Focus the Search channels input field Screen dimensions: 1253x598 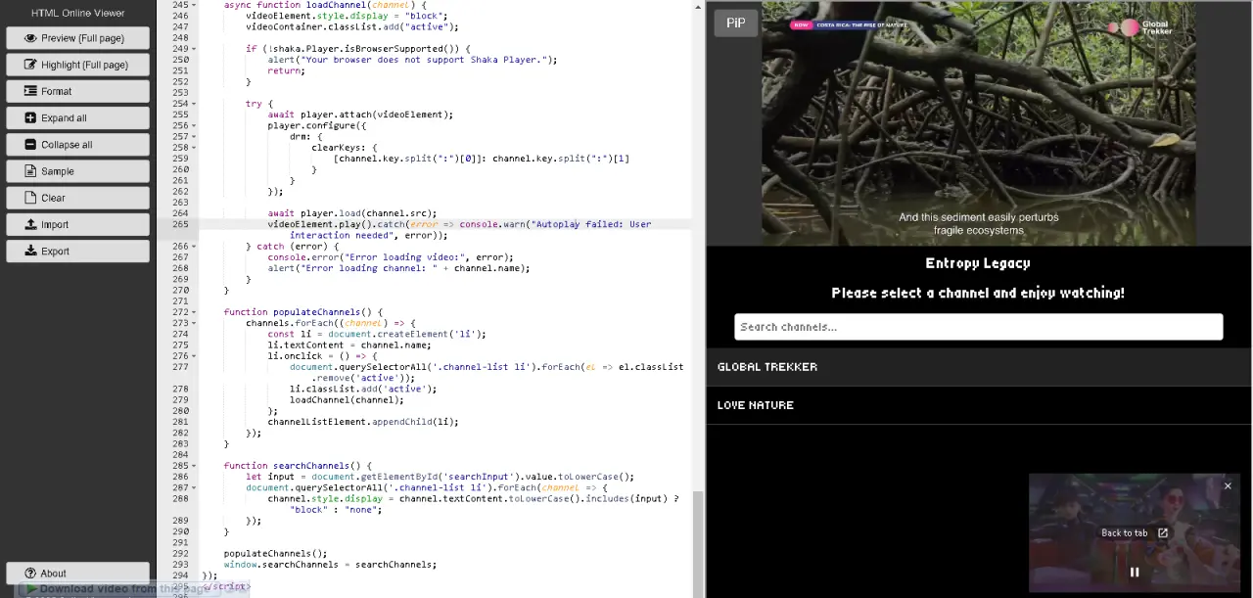[979, 327]
